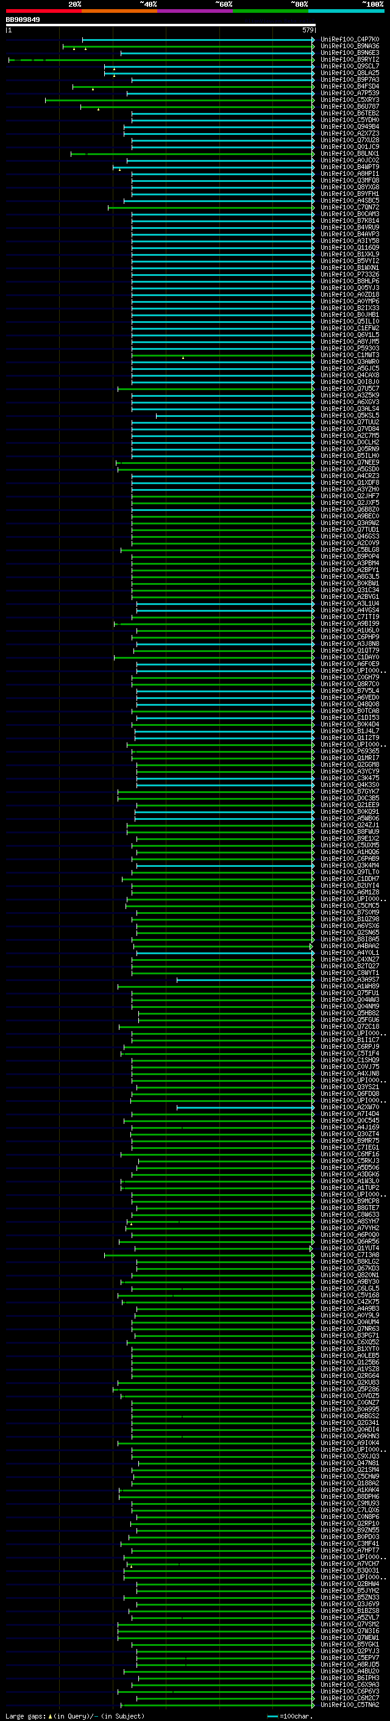Image resolution: width=390 pixels, height=1721 pixels.
Task: Select the UniRef100_Q949B4 label
Action: (349, 126)
